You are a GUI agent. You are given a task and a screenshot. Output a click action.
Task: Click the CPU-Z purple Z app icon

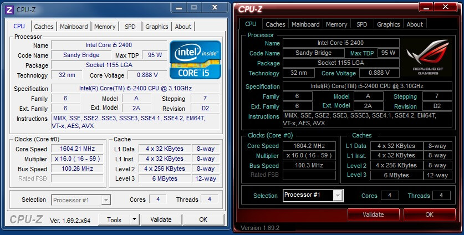pos(9,10)
